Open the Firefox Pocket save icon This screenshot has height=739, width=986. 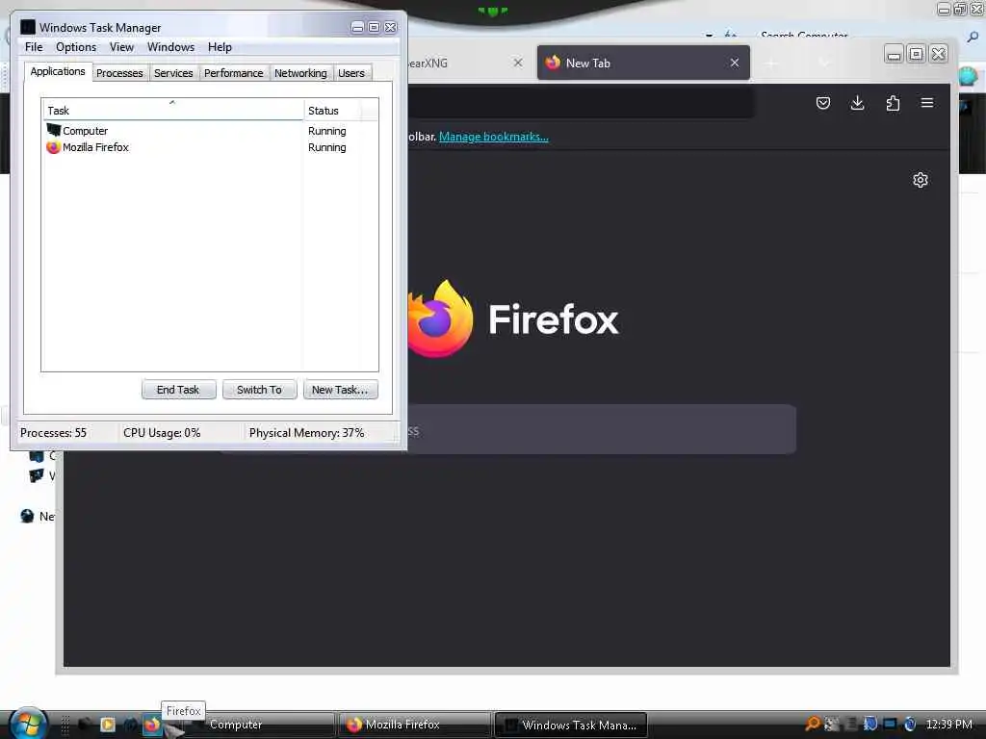point(822,103)
